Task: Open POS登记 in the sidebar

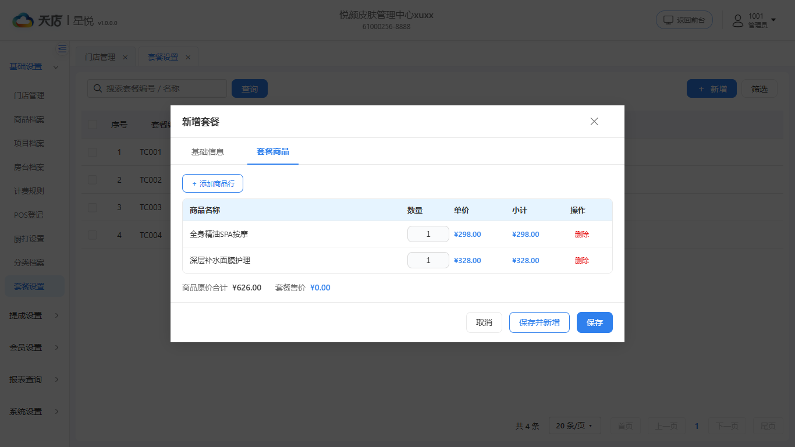Action: (x=29, y=215)
